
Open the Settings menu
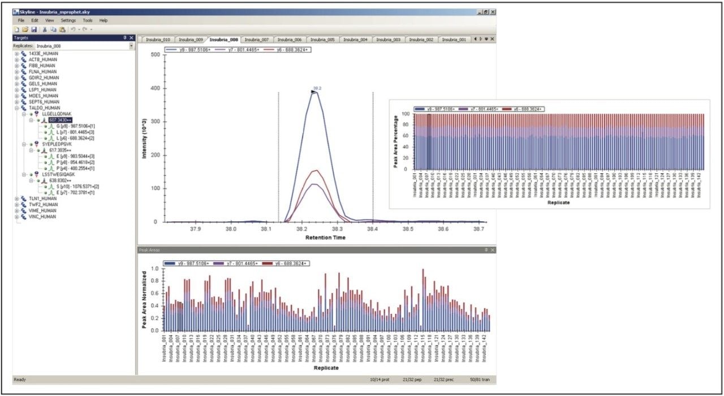pyautogui.click(x=68, y=20)
